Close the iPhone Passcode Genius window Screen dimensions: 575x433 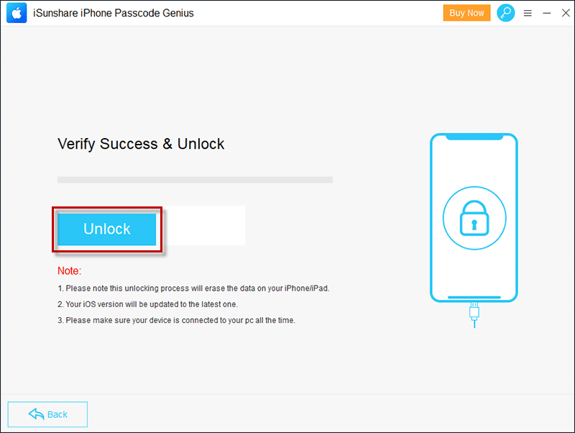[566, 13]
